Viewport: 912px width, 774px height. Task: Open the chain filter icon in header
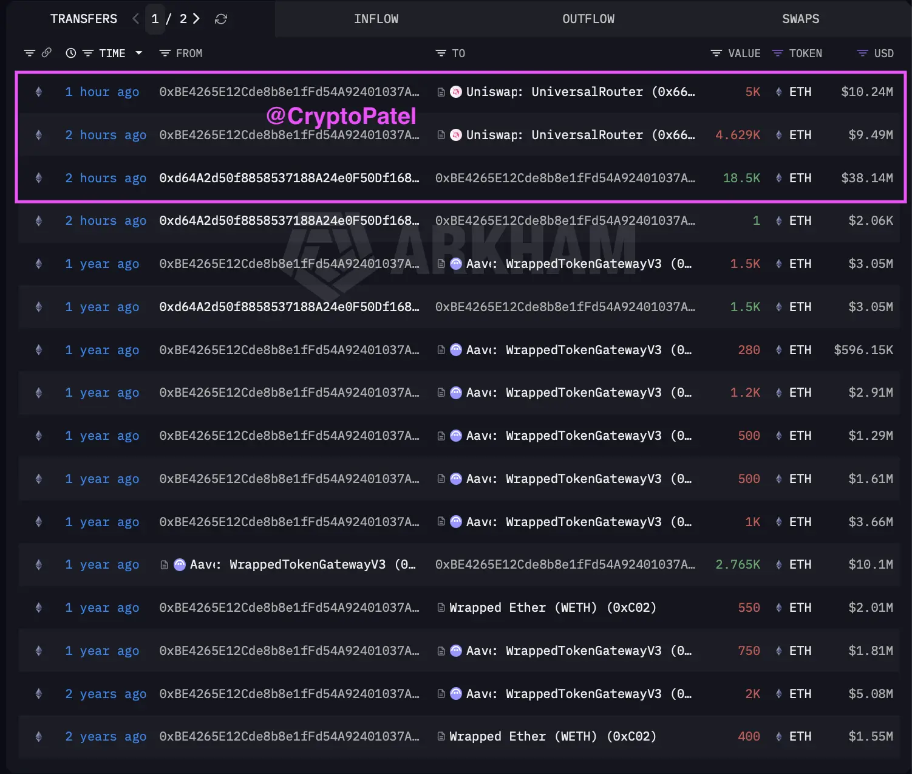[x=29, y=53]
